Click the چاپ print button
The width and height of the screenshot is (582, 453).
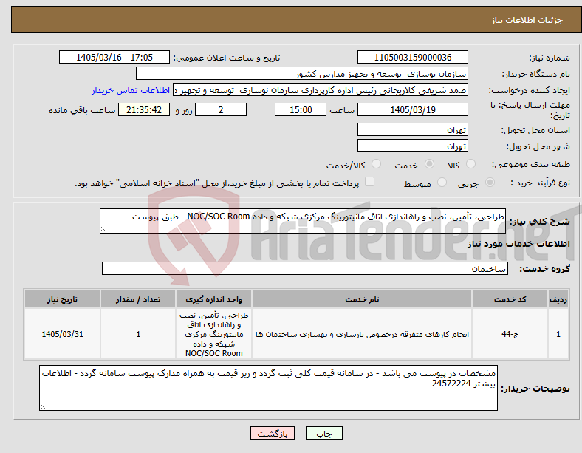pos(324,433)
